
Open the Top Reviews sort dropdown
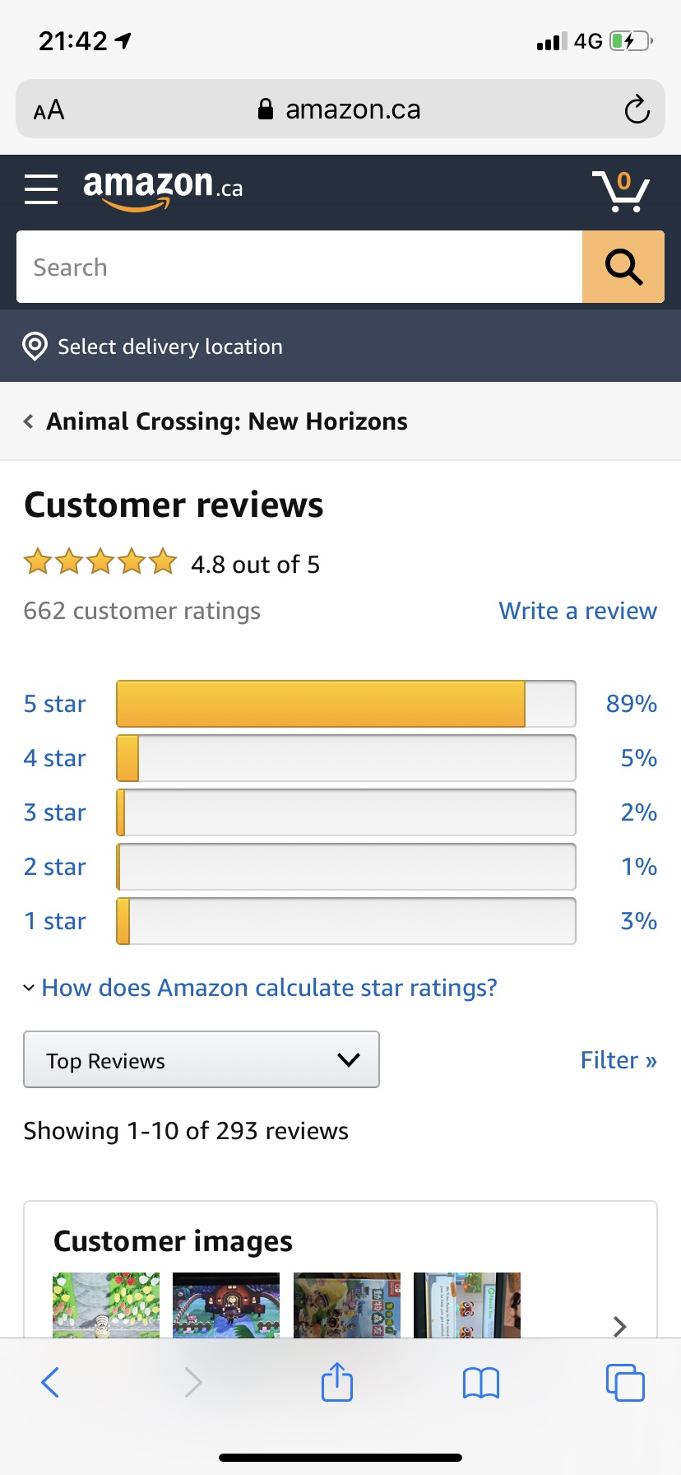coord(202,1059)
